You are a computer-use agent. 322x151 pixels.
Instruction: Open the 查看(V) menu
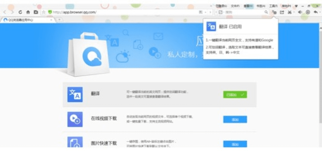point(248,6)
